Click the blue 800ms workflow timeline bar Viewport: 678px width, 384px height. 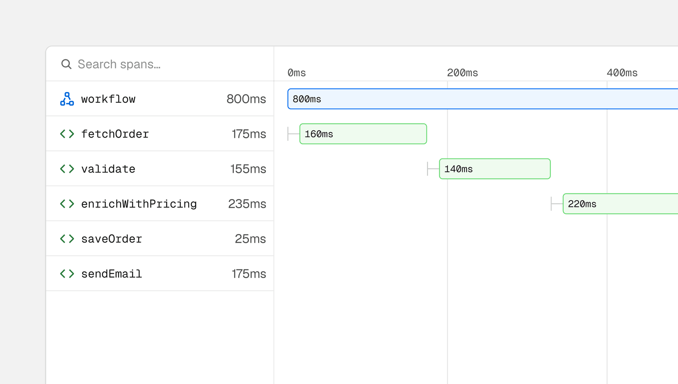click(483, 99)
